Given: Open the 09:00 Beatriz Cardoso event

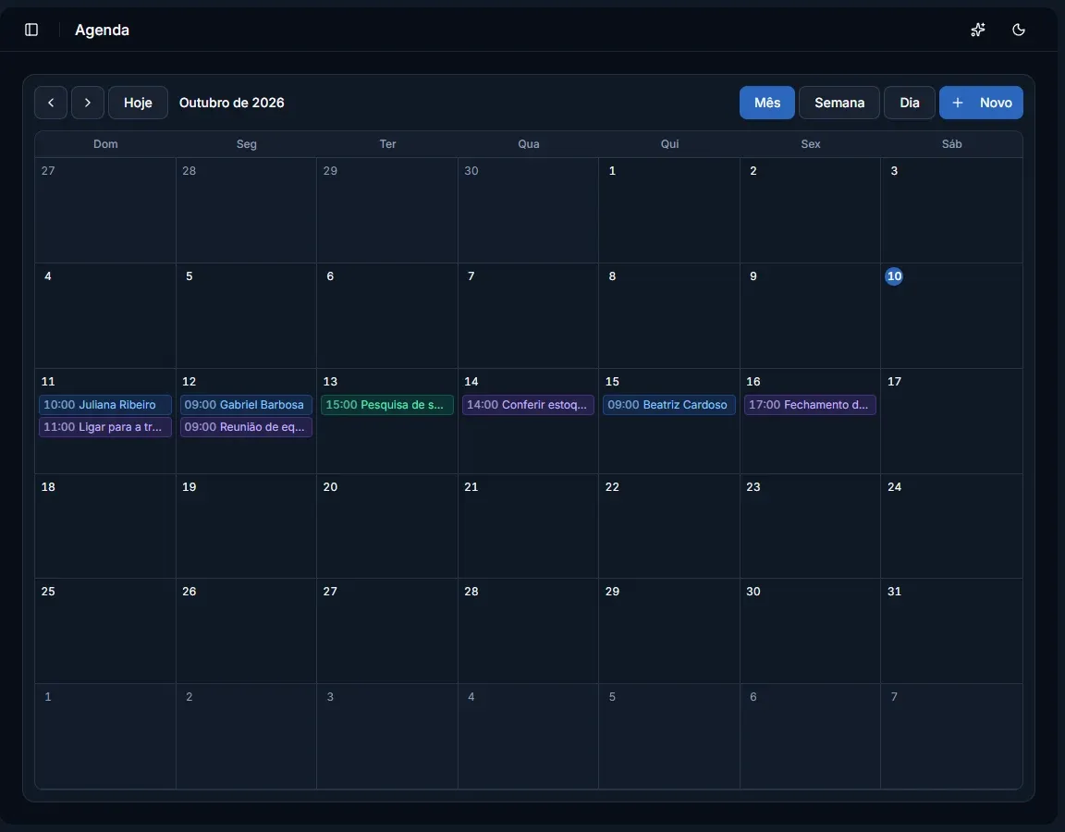Looking at the screenshot, I should 669,405.
